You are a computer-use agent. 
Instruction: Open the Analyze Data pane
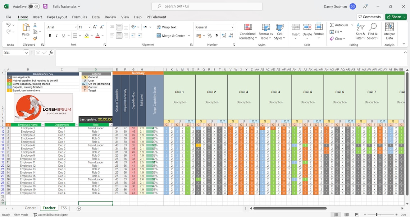[389, 31]
